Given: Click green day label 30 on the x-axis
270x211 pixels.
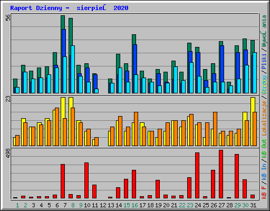Looking at the screenshot, I should [x=245, y=205].
